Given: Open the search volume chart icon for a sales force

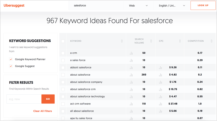Looking at the screenshot, I should coord(131,60).
